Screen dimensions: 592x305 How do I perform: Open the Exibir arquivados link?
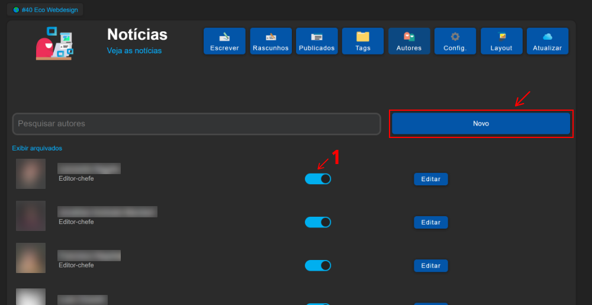click(x=37, y=148)
